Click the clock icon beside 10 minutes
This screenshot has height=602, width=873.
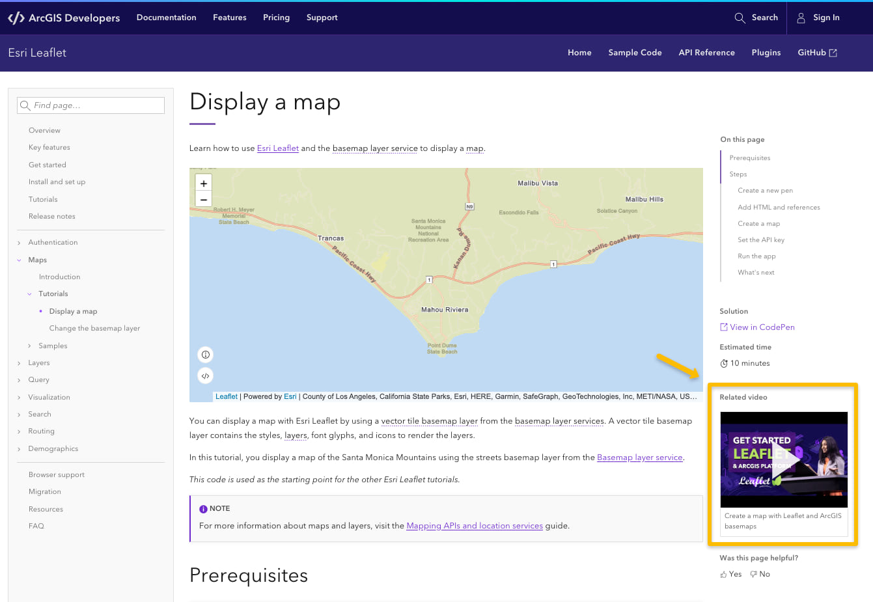pyautogui.click(x=723, y=364)
